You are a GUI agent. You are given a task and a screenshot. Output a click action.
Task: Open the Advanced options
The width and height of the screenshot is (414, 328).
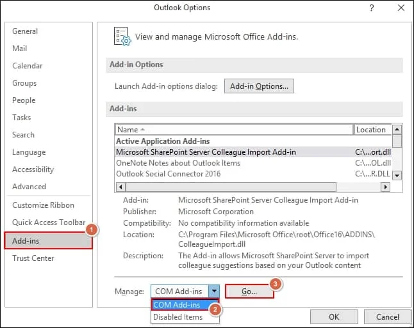coord(29,187)
